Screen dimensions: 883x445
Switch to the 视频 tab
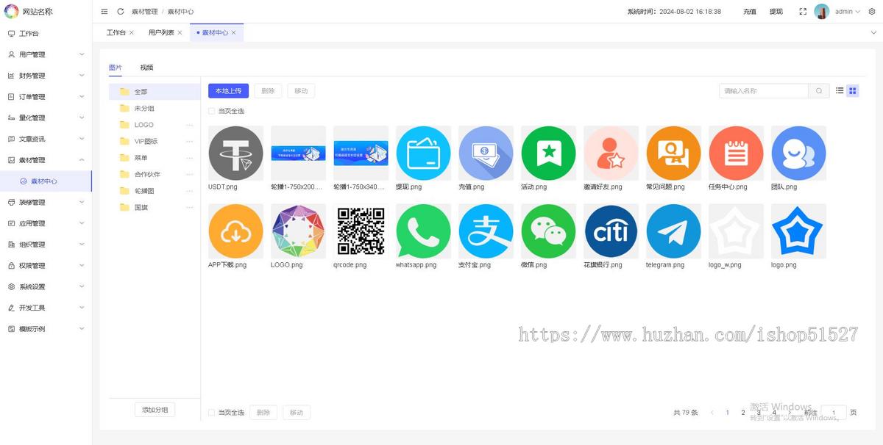(x=147, y=68)
